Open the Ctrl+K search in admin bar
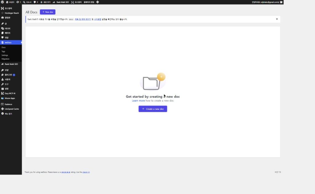This screenshot has width=315, height=194. 27,2
